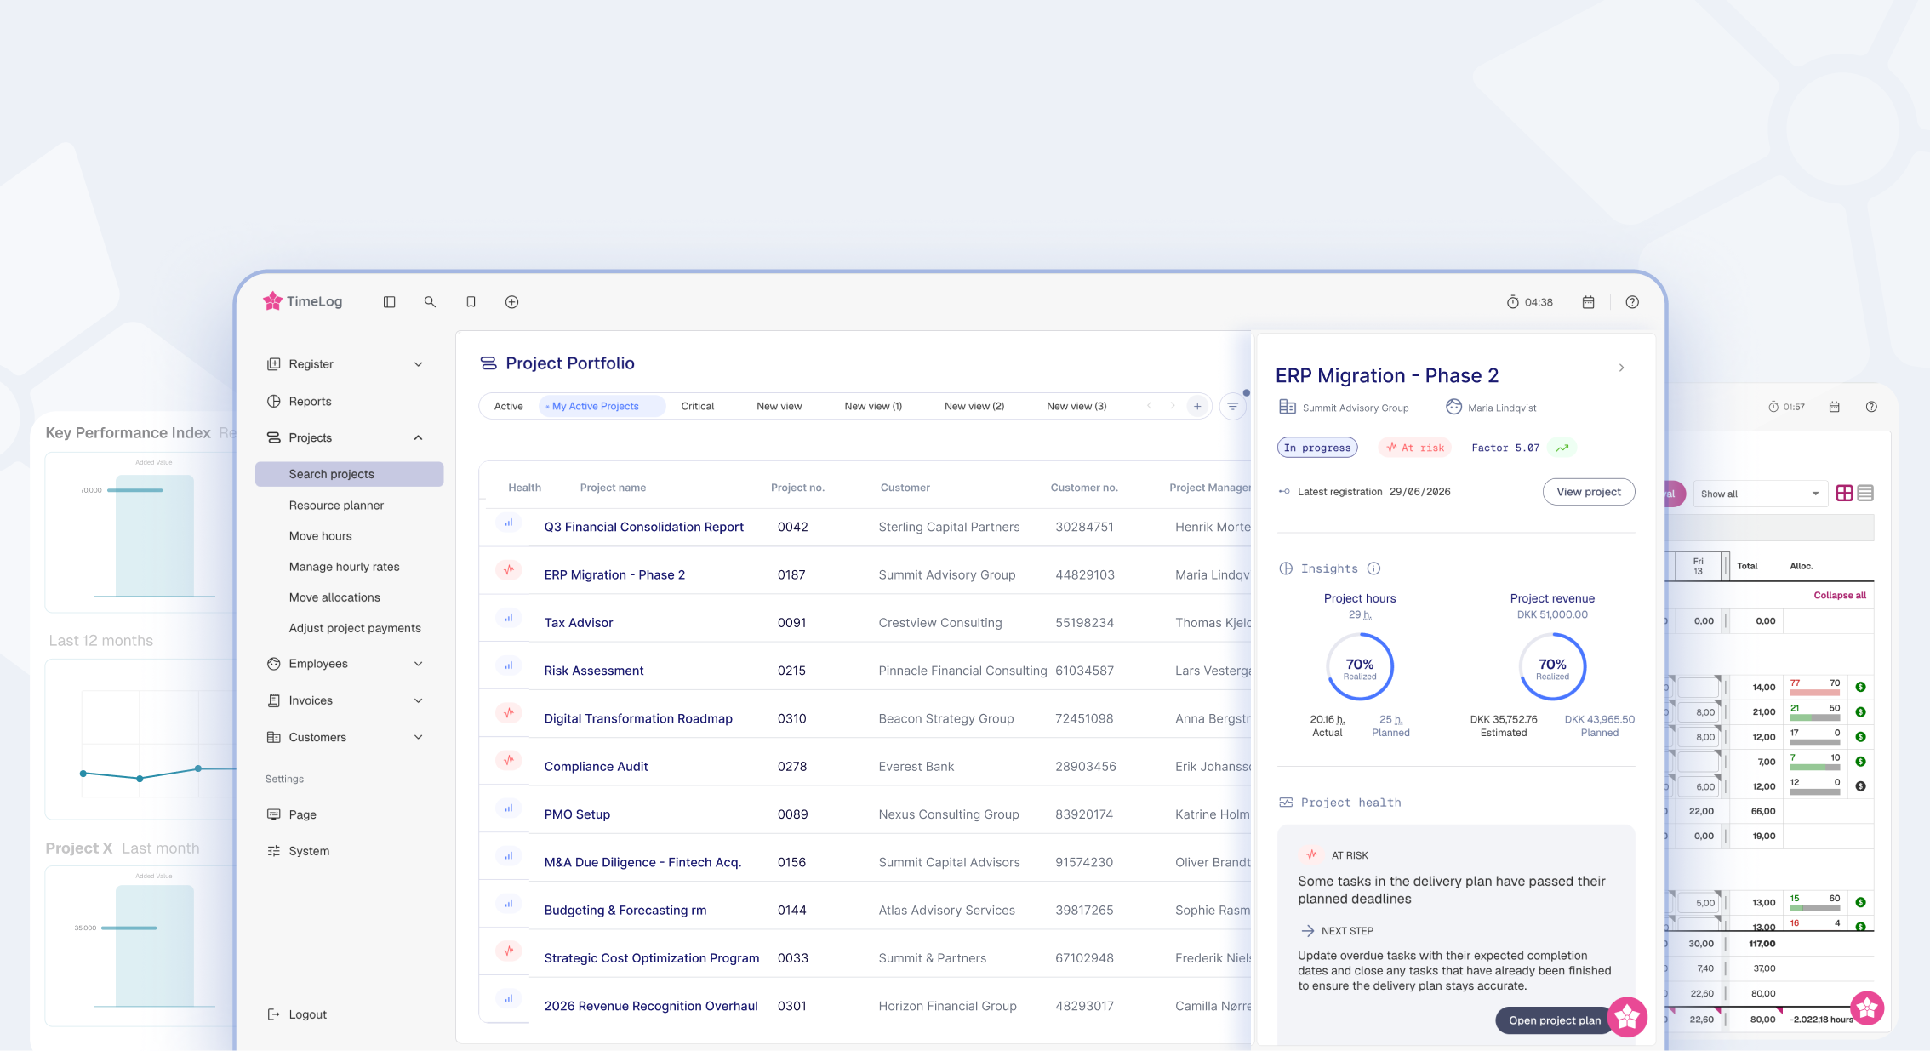Open Move hours in sidebar
The width and height of the screenshot is (1930, 1051).
pyautogui.click(x=320, y=536)
